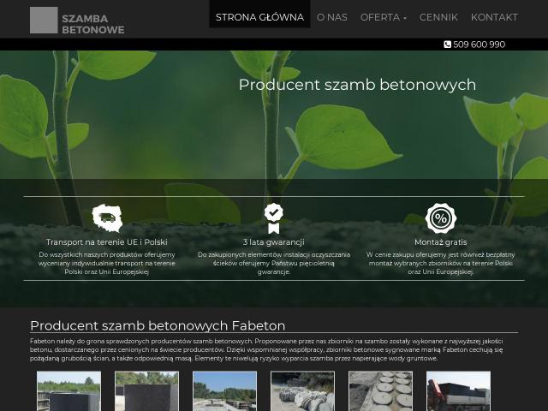The height and width of the screenshot is (411, 548).
Task: Click the Poland map truck transport icon
Action: [x=107, y=218]
